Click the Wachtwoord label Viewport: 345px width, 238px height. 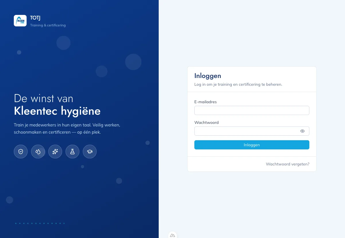coord(206,122)
